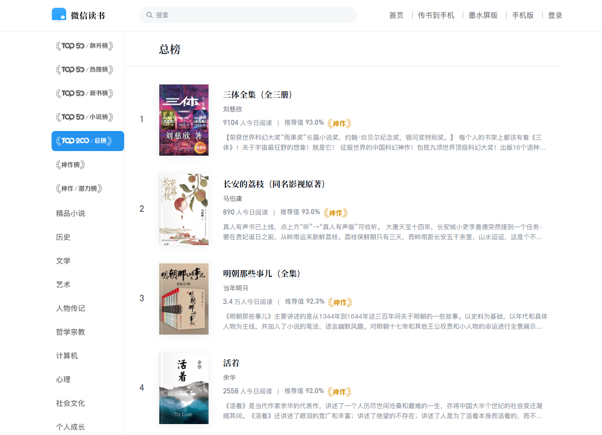The image size is (602, 435).
Task: Click the author name 当年明月
Action: pos(236,288)
